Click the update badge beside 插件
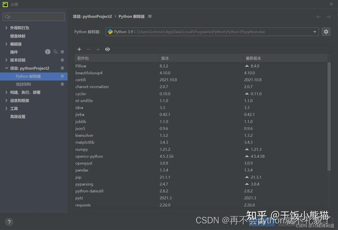This screenshot has height=230, width=338. (x=47, y=52)
